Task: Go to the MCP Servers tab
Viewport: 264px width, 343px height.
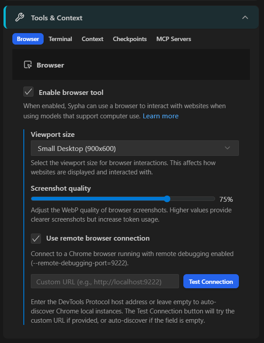Action: (x=174, y=39)
